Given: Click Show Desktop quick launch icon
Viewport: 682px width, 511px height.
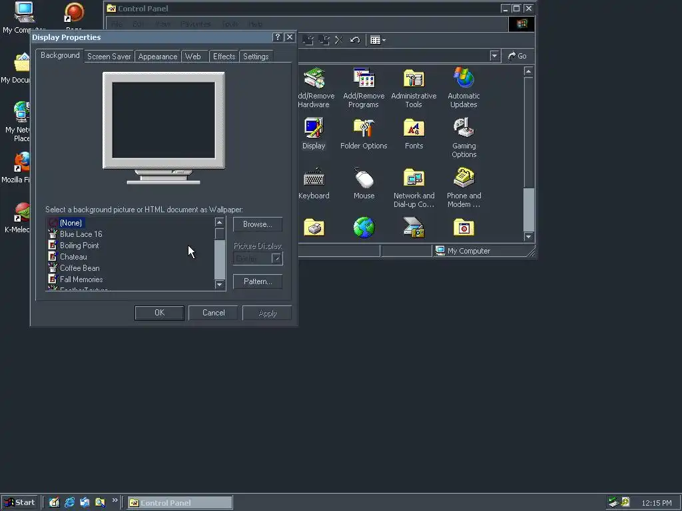Looking at the screenshot, I should 54,503.
